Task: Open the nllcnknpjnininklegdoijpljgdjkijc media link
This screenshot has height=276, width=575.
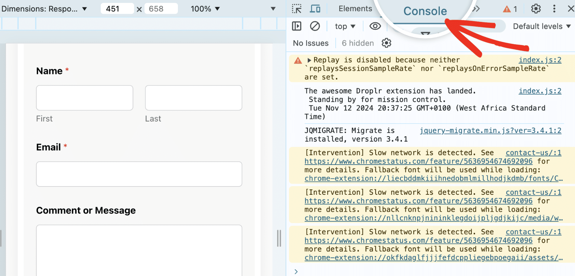Action: click(x=434, y=218)
